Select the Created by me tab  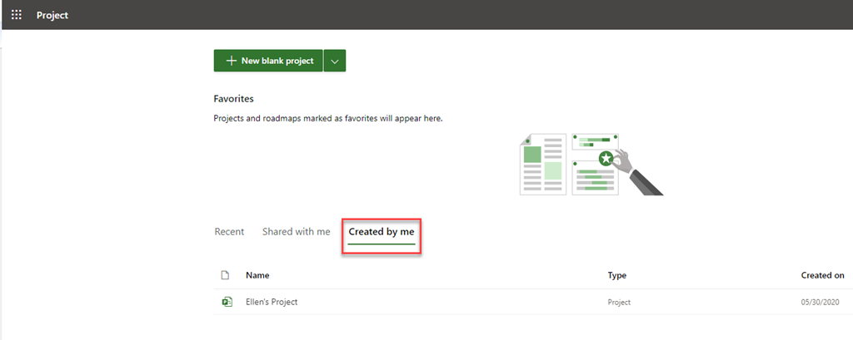pos(381,231)
